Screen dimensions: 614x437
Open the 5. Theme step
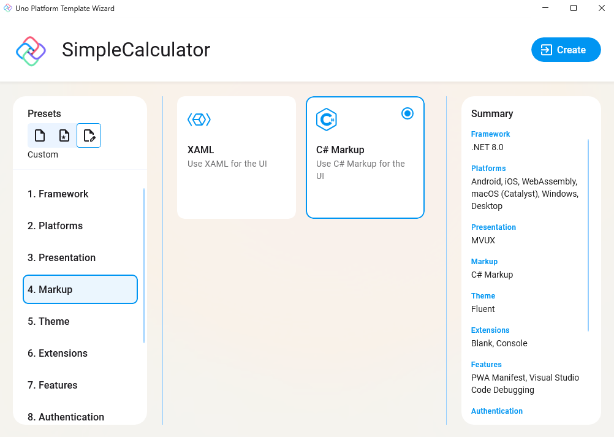tap(80, 321)
